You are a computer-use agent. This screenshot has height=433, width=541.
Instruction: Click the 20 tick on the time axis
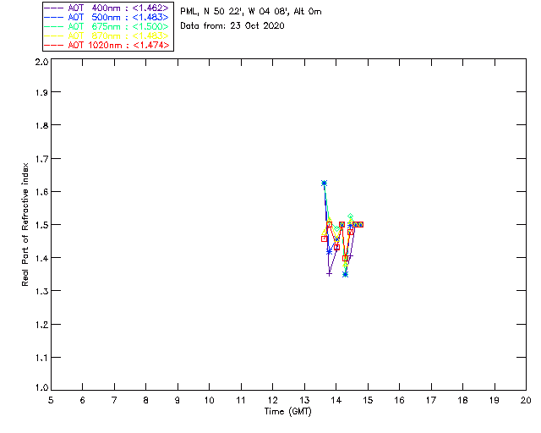tap(526, 399)
